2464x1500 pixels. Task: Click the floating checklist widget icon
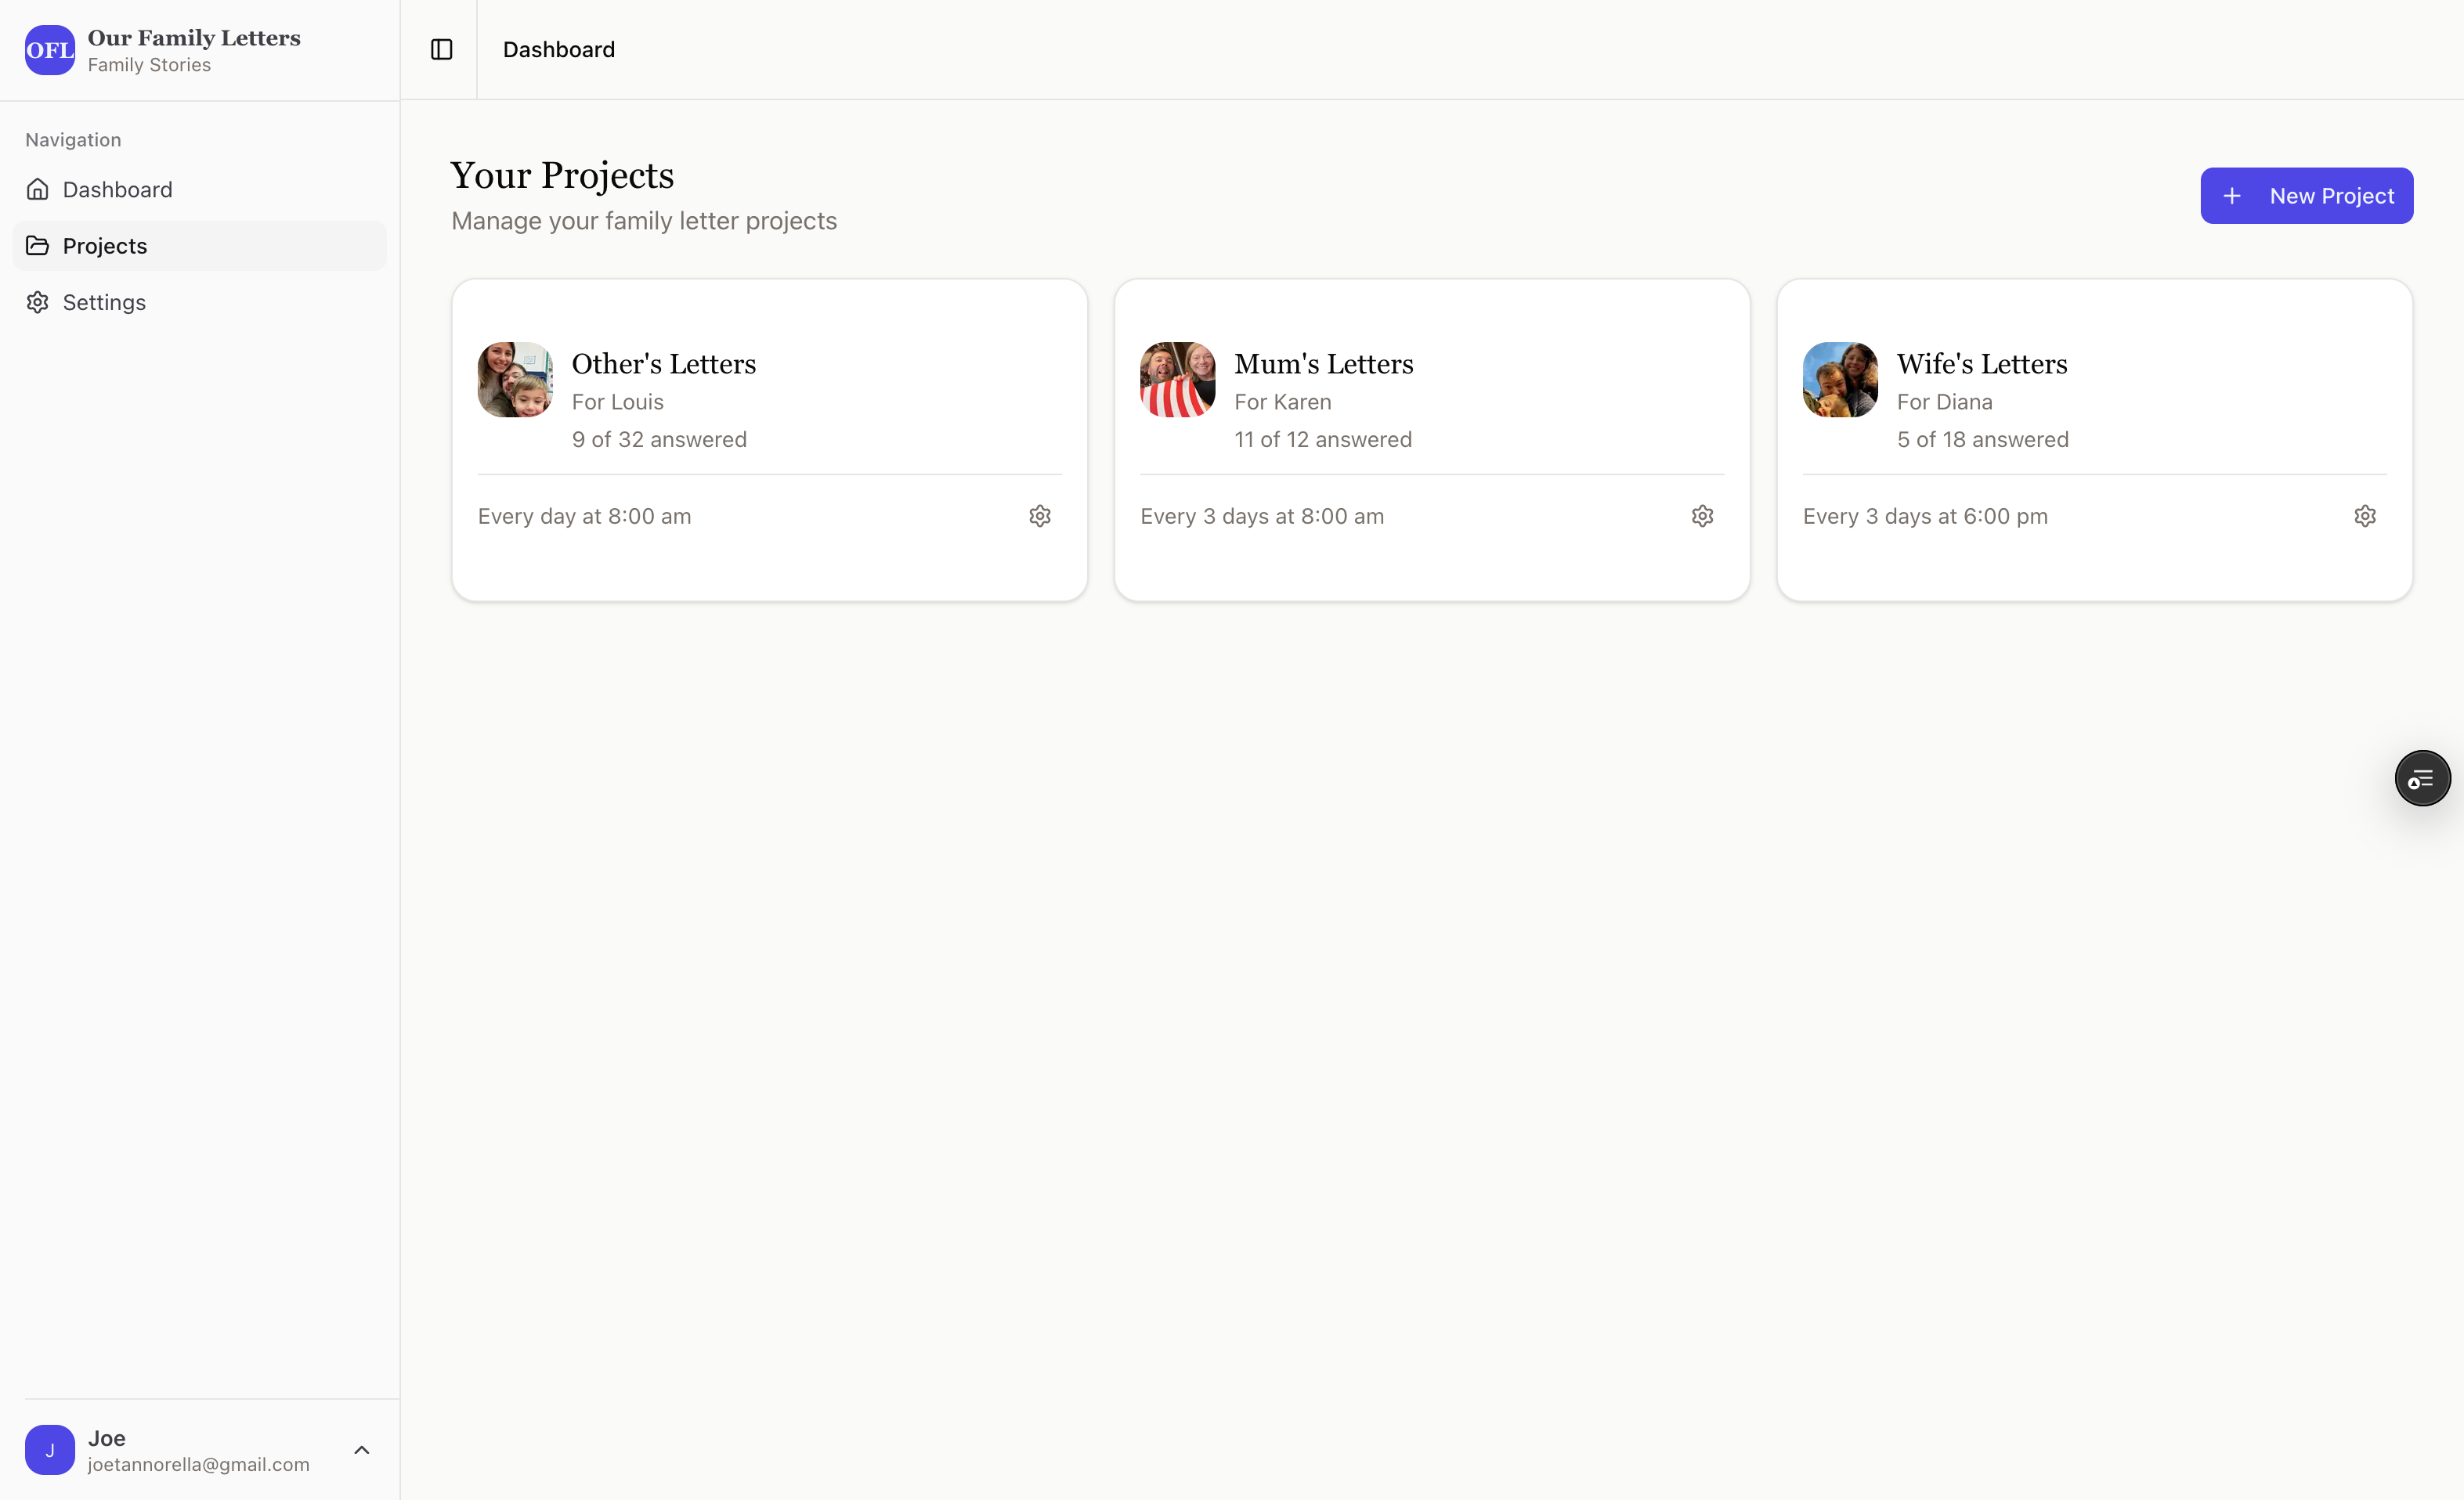(x=2421, y=778)
